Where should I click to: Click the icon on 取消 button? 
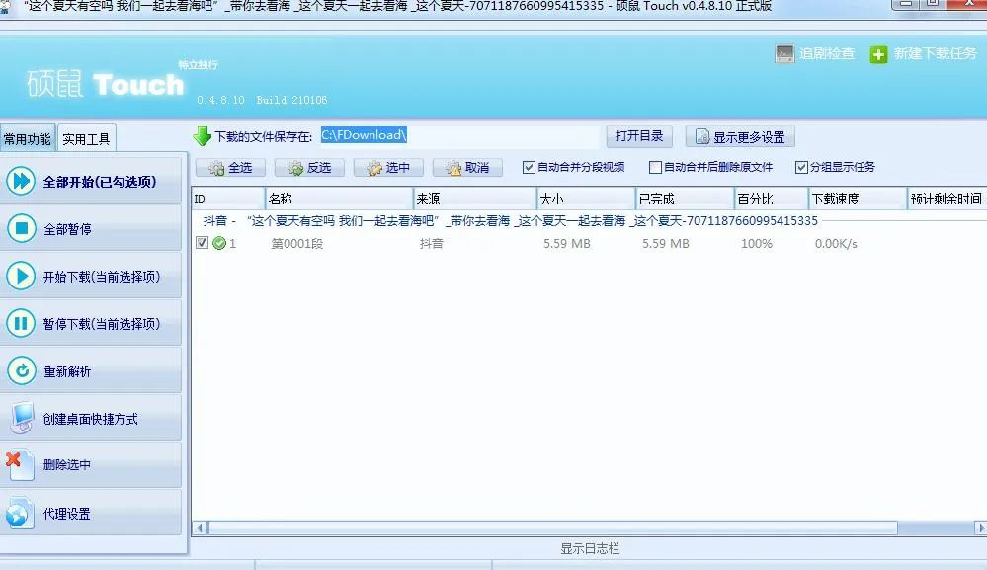[453, 168]
